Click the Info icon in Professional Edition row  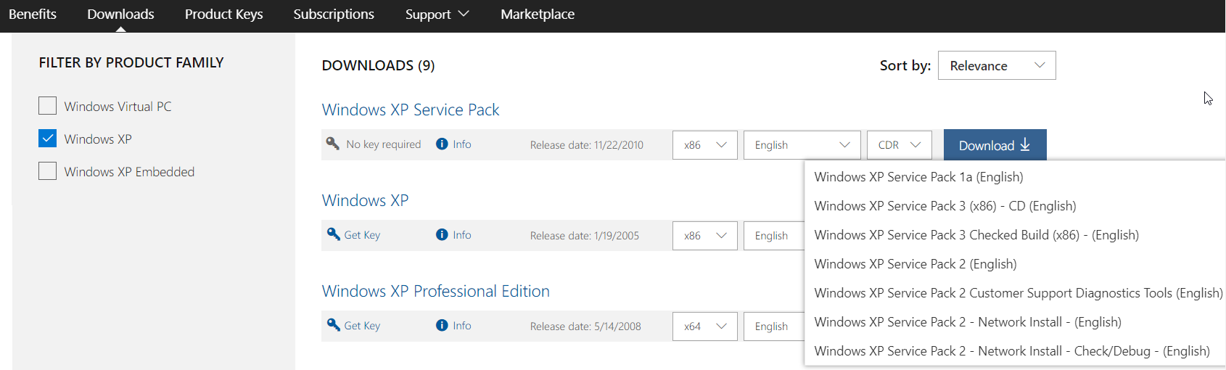(x=442, y=325)
